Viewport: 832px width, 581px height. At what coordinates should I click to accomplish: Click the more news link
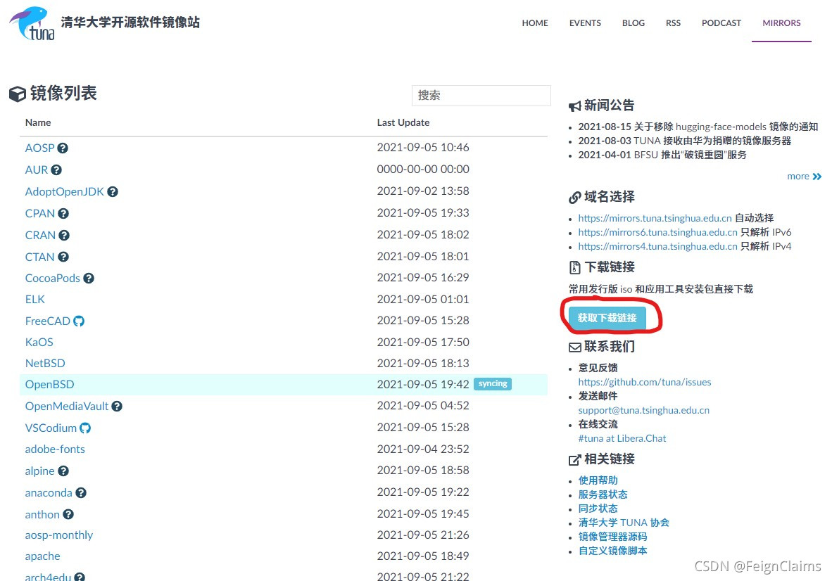pos(798,177)
